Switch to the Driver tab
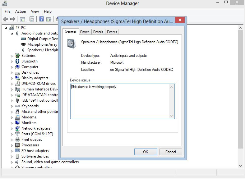This screenshot has height=179, width=245. tap(85, 32)
